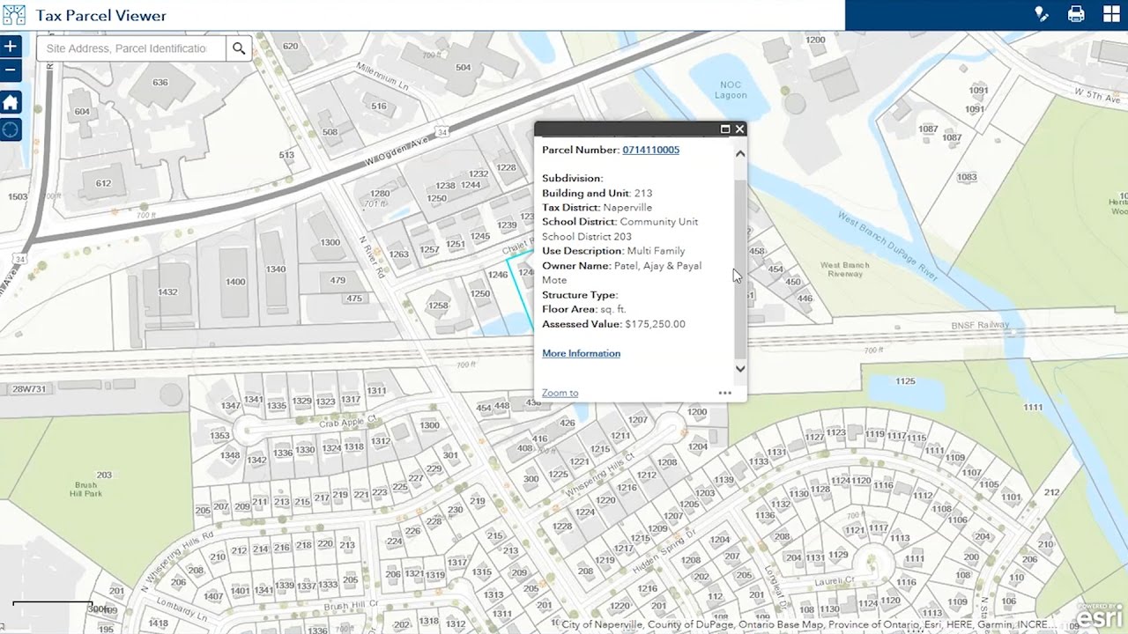The width and height of the screenshot is (1128, 634).
Task: Select the Owner Name row in popup
Action: pyautogui.click(x=621, y=273)
